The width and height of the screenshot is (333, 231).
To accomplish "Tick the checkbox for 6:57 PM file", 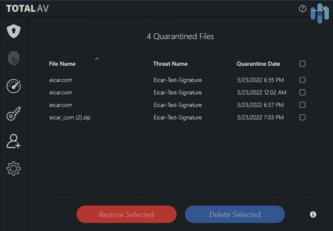I will [302, 105].
